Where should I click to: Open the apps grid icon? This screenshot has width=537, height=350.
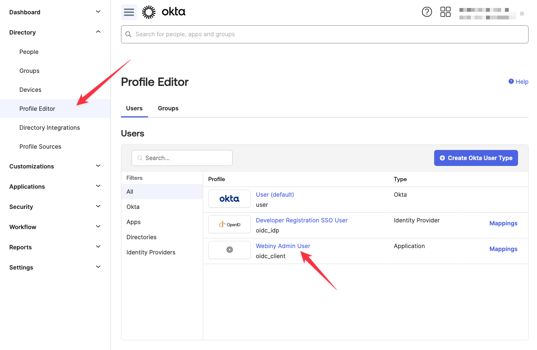tap(445, 12)
